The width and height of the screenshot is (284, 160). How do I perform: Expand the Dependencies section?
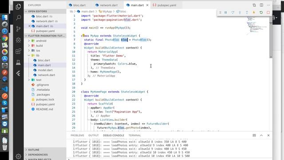[45, 155]
